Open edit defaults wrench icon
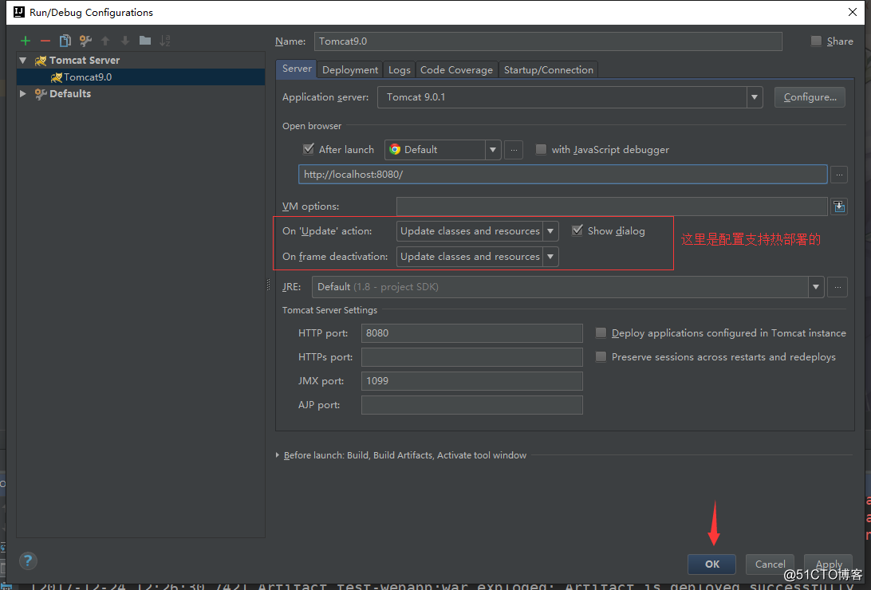This screenshot has width=871, height=590. coord(85,41)
